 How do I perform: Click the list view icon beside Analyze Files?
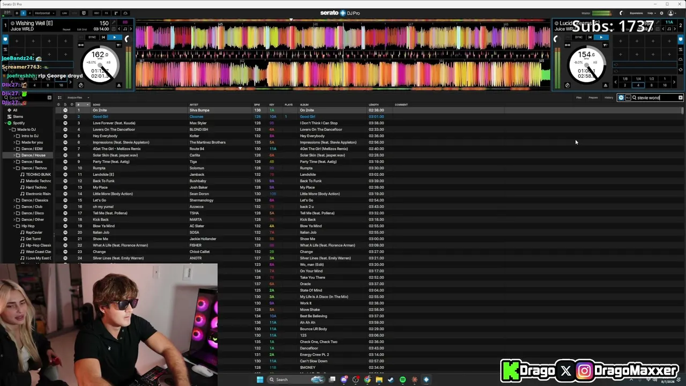59,98
